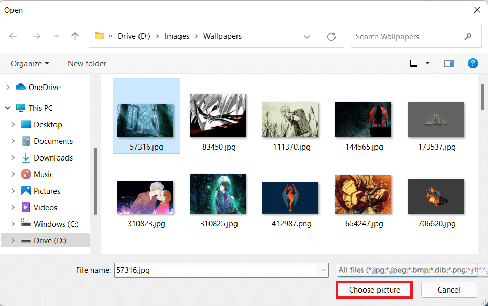Select Images in the address path
The image size is (488, 306).
pyautogui.click(x=177, y=36)
